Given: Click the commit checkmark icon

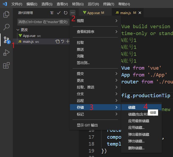Looking at the screenshot, I should 59,13.
